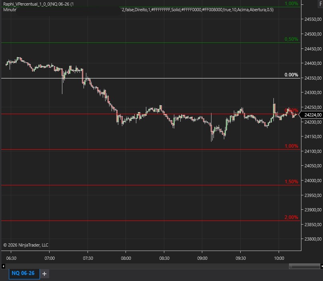Select the white 0.00% opening line label
Viewport: 323px width, 281px height.
[291, 75]
